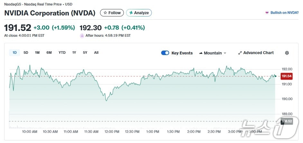
Task: Switch chart to 1Y range
Action: coord(74,52)
